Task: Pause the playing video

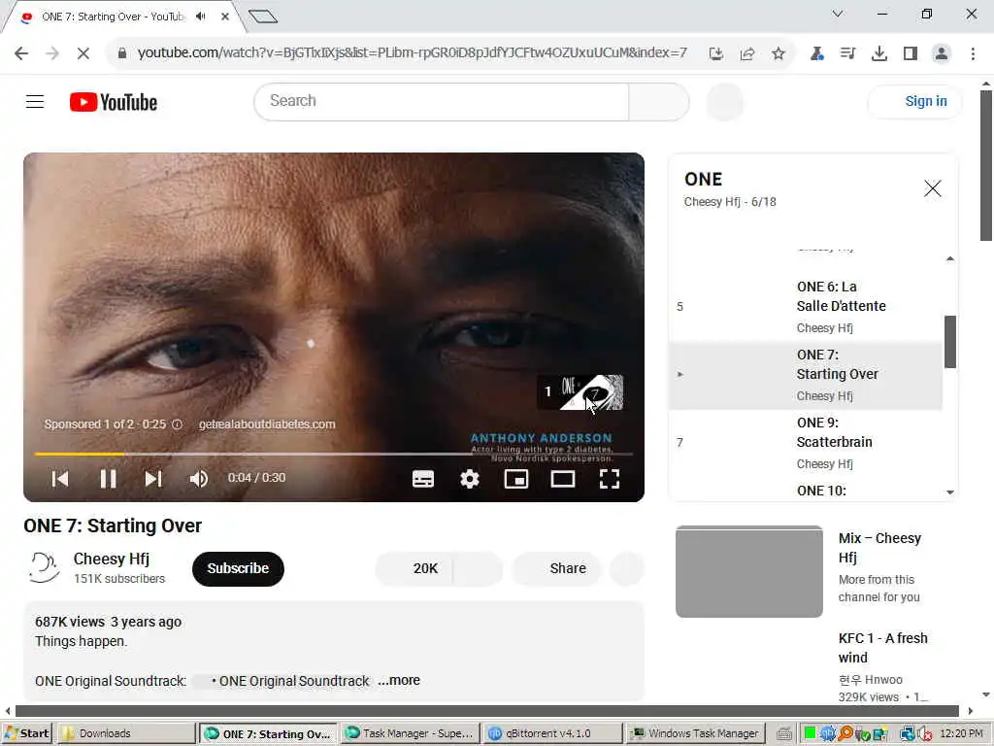Action: click(108, 478)
